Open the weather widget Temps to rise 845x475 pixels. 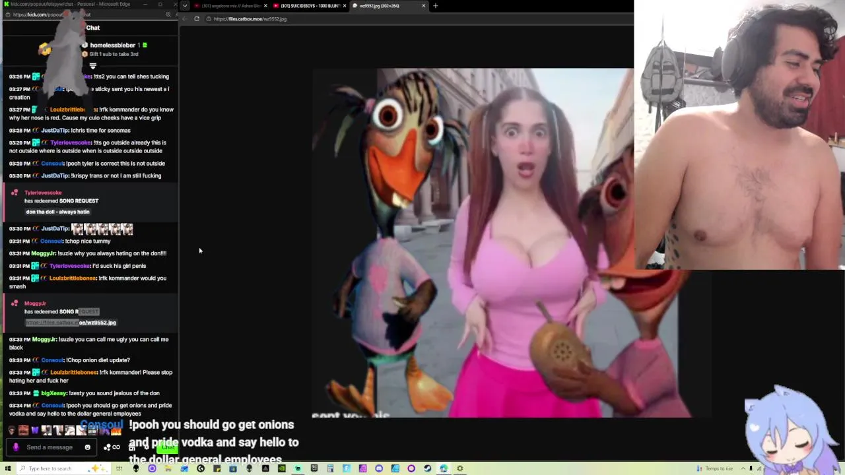(714, 468)
